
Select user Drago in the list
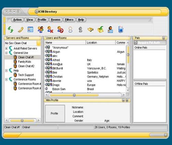56,85
